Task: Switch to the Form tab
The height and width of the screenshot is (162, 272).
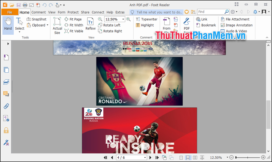Action: pyautogui.click(x=62, y=12)
